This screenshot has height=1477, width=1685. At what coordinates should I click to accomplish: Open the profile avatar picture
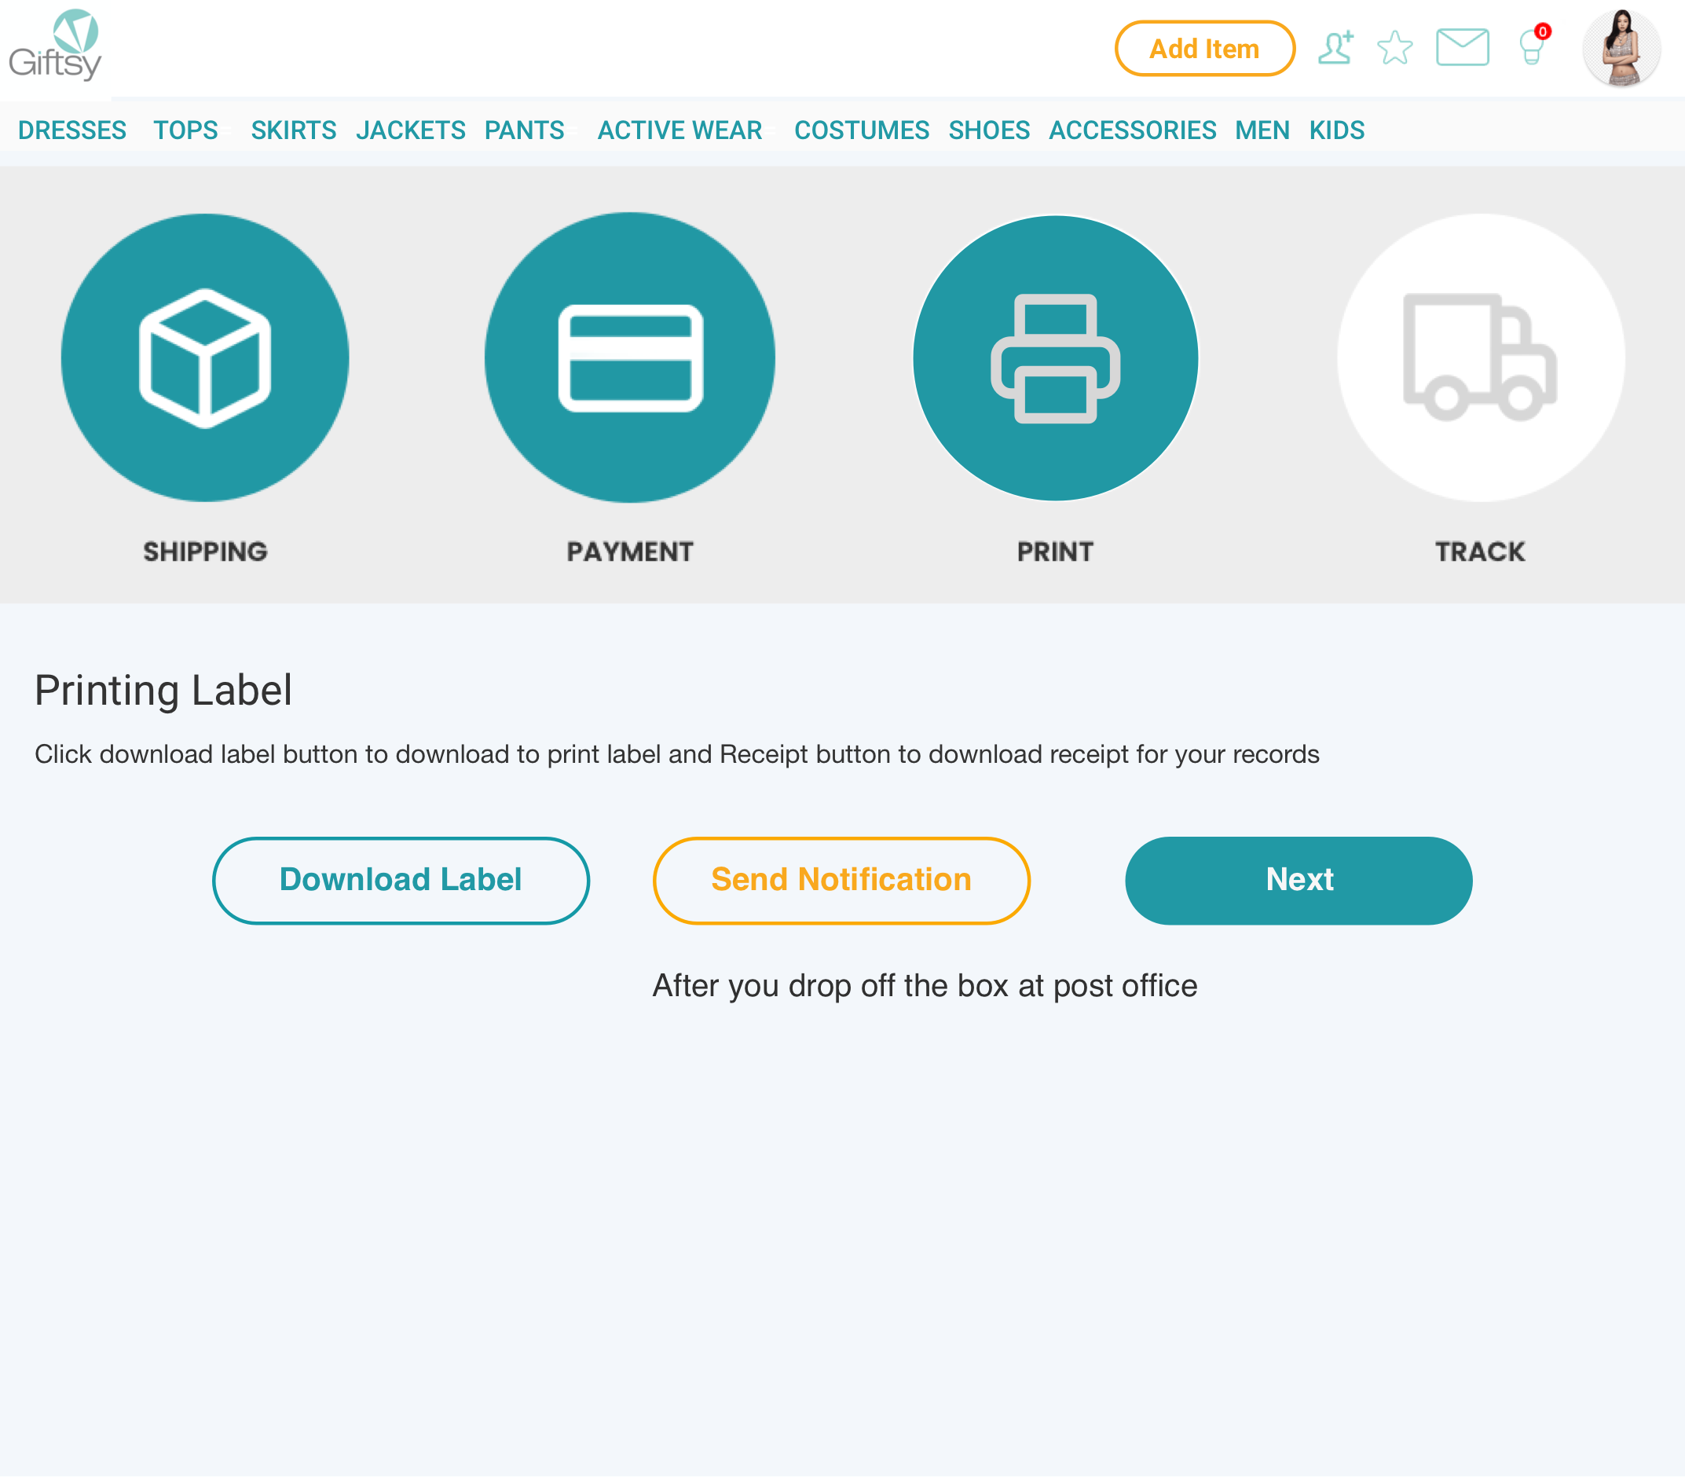pos(1621,48)
